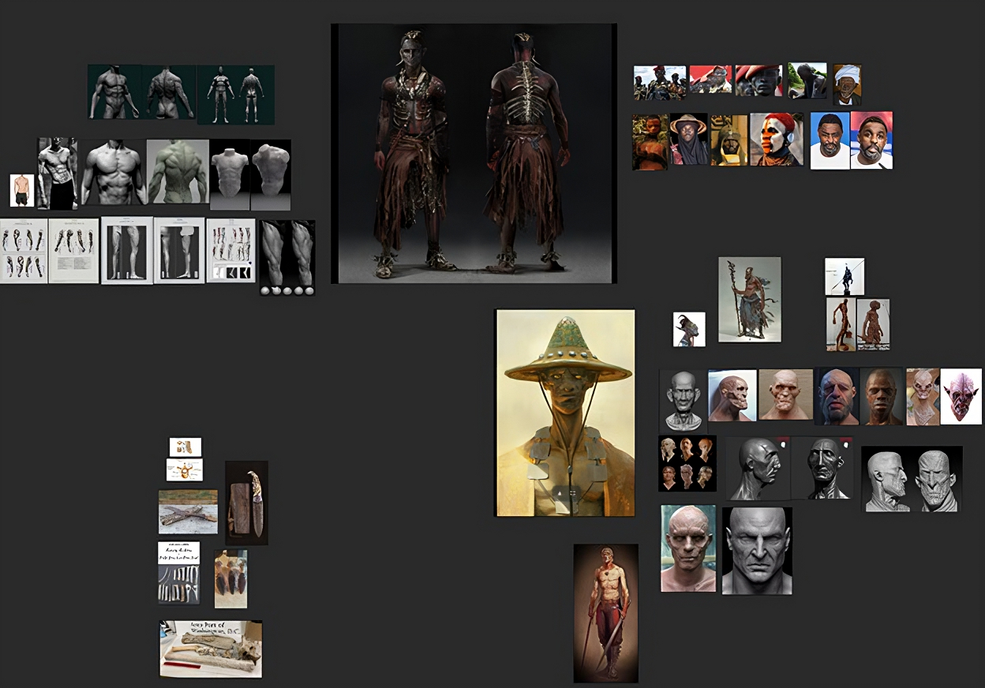The height and width of the screenshot is (688, 985).
Task: Click the white t-shirt man on red background
Action: point(871,140)
